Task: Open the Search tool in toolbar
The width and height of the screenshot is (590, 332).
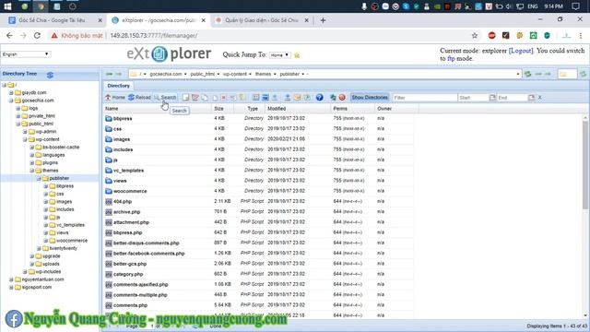Action: 165,98
